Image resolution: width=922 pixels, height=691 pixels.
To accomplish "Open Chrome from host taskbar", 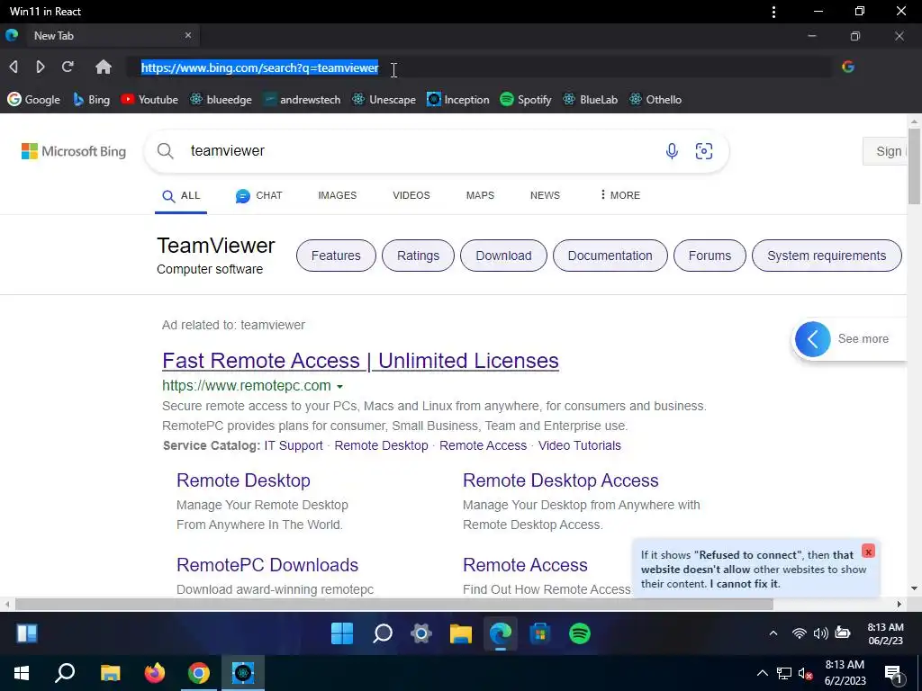I will click(x=199, y=673).
